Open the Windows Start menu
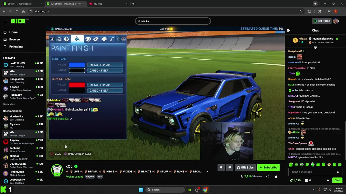 click(x=141, y=190)
